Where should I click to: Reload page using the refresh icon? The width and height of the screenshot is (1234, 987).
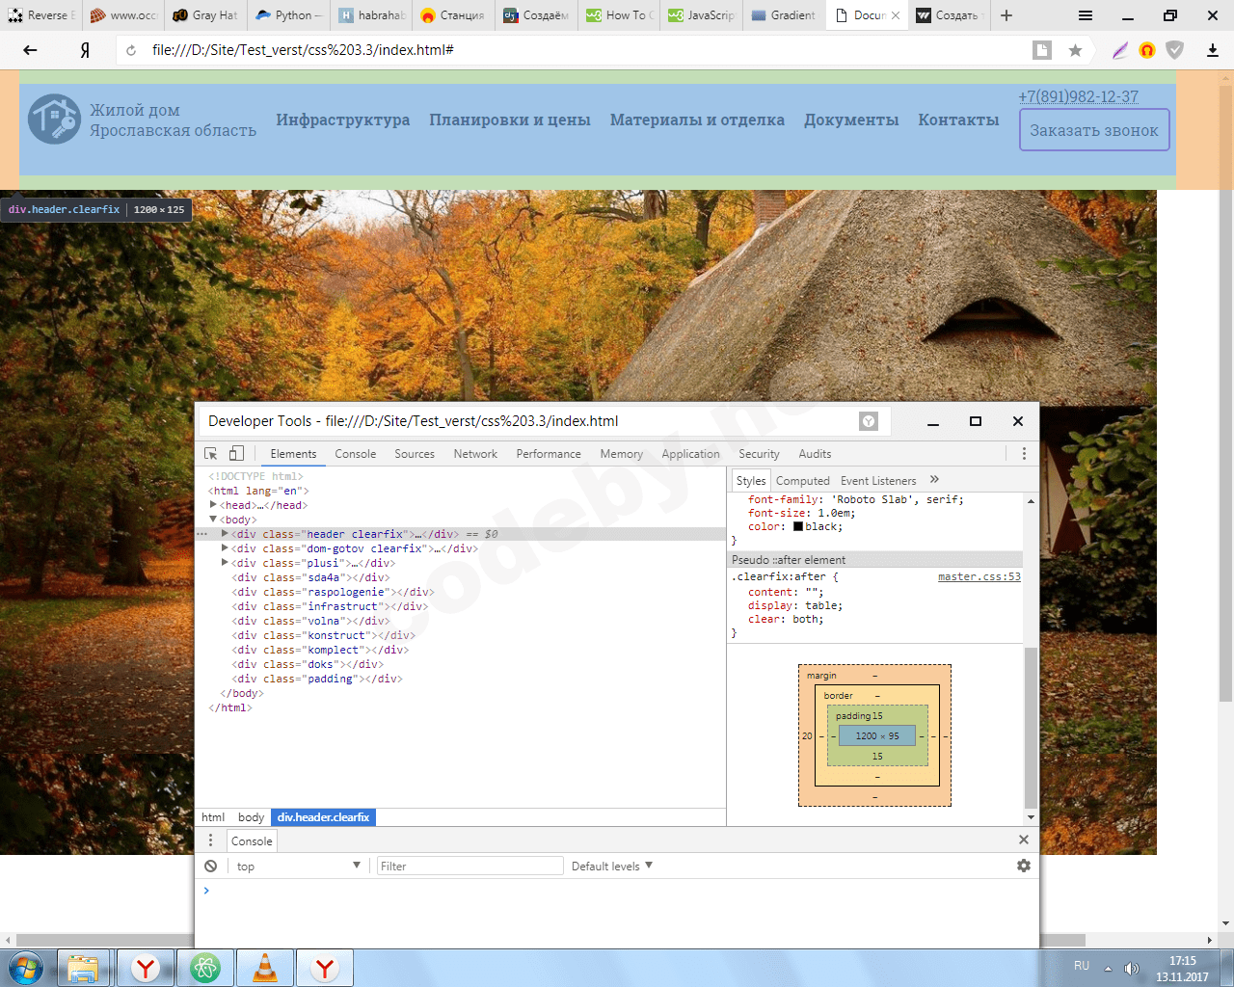[131, 50]
